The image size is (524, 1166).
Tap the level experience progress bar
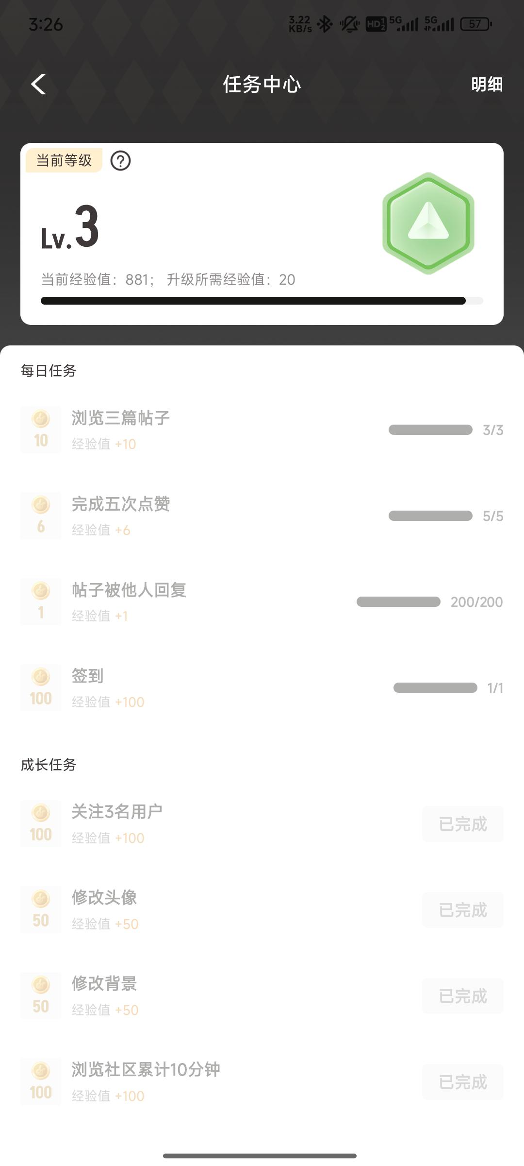262,301
